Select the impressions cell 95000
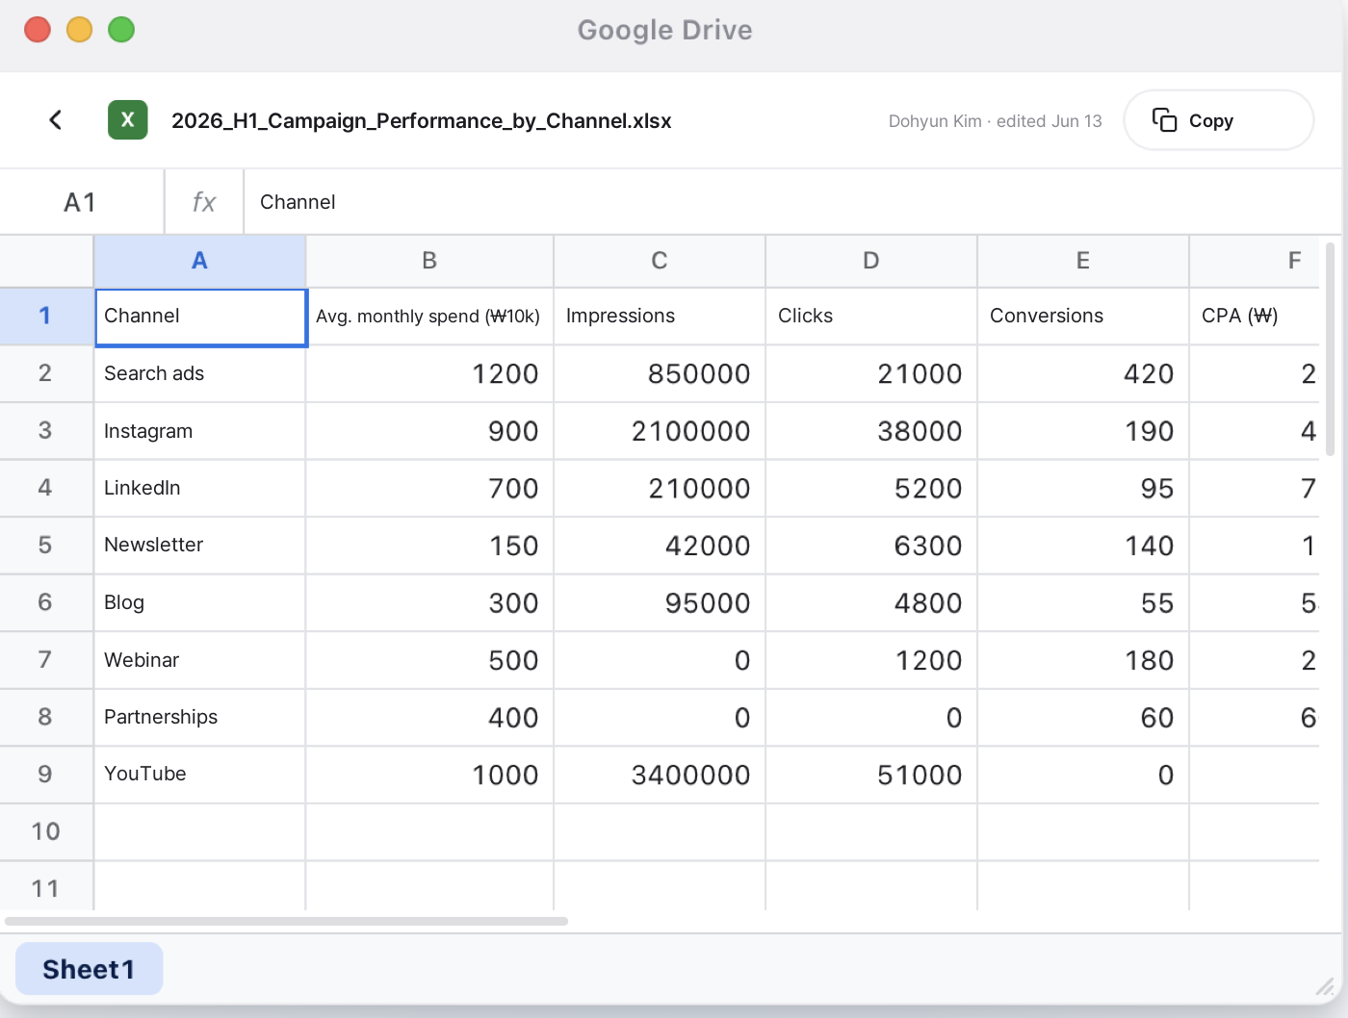This screenshot has height=1018, width=1348. (x=660, y=602)
